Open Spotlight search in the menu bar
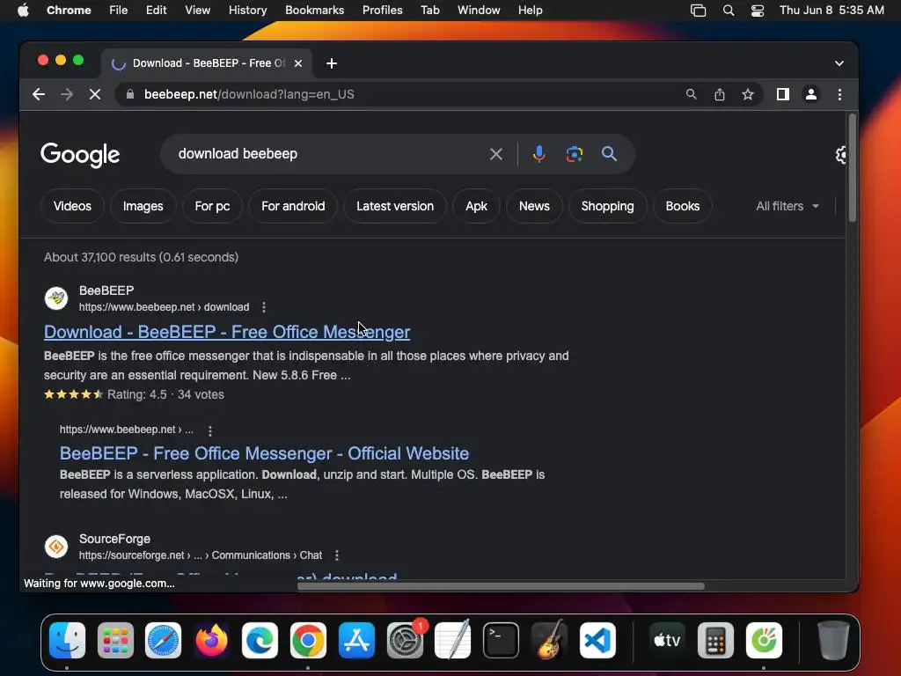This screenshot has height=676, width=901. tap(728, 11)
